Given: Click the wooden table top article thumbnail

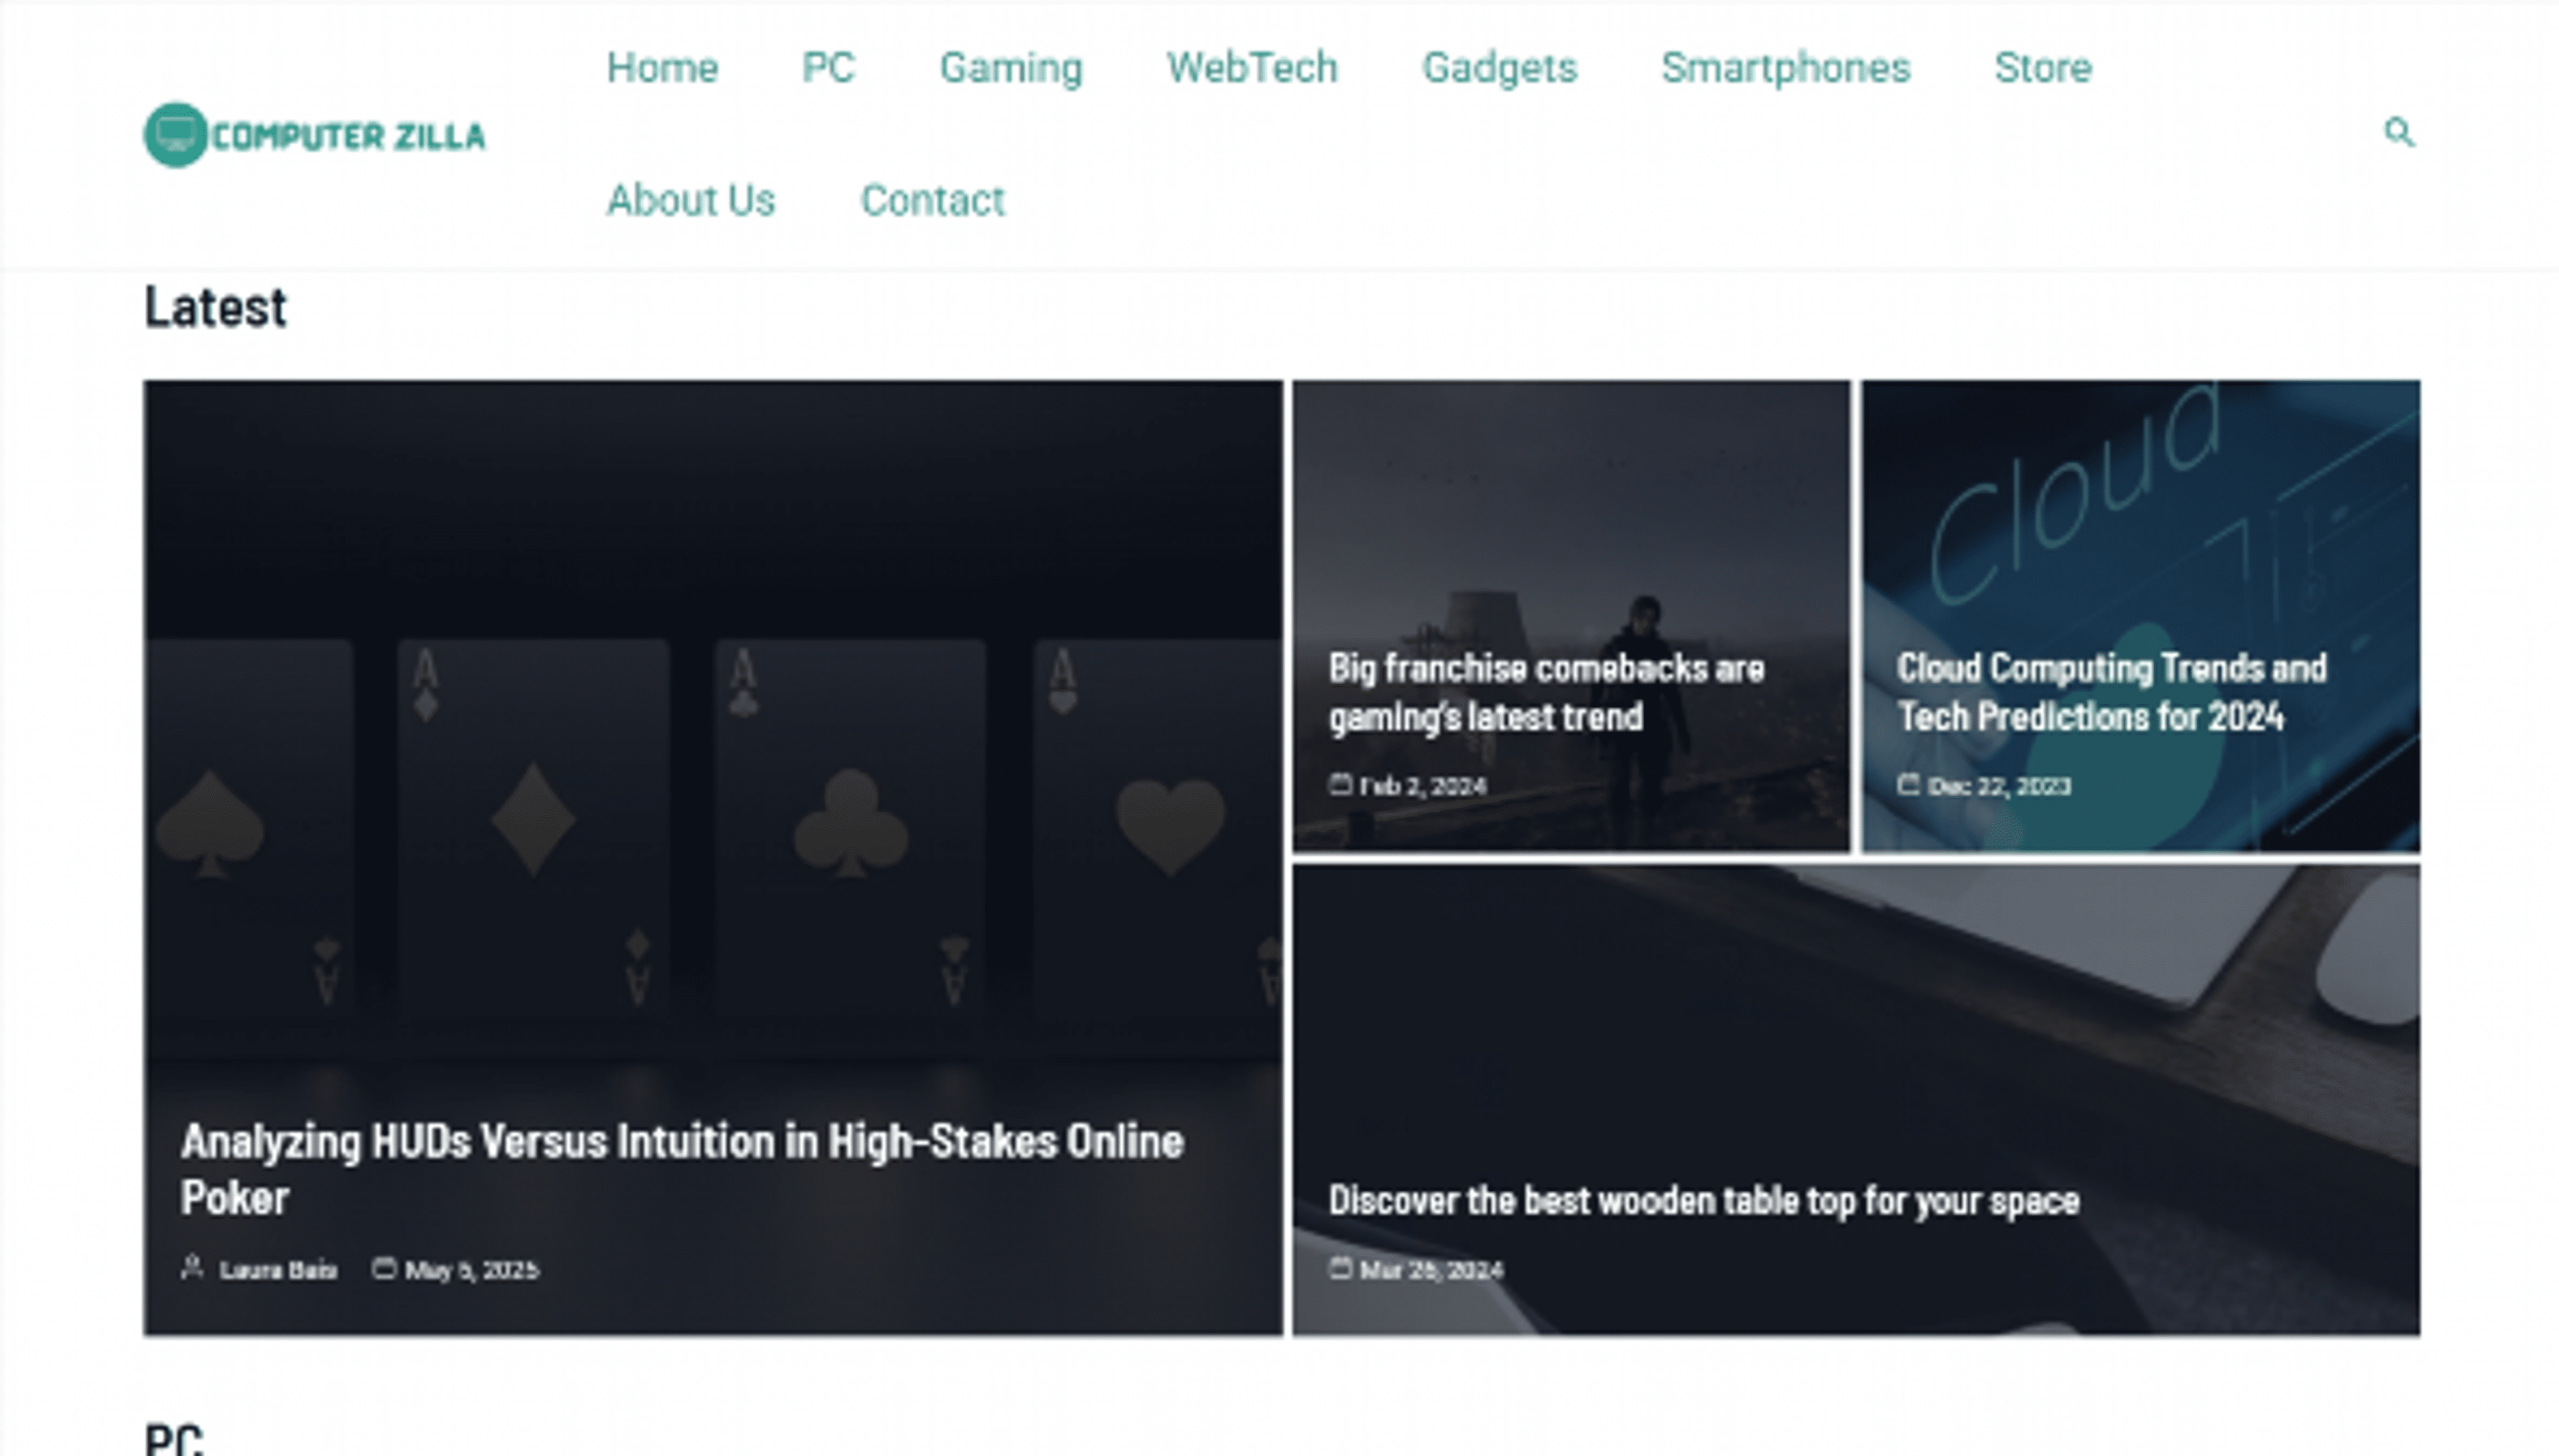Looking at the screenshot, I should click(x=1855, y=1050).
